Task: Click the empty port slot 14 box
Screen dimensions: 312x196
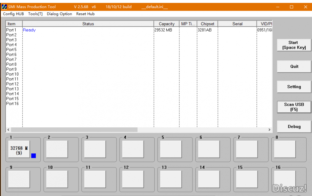Action: (x=209, y=179)
